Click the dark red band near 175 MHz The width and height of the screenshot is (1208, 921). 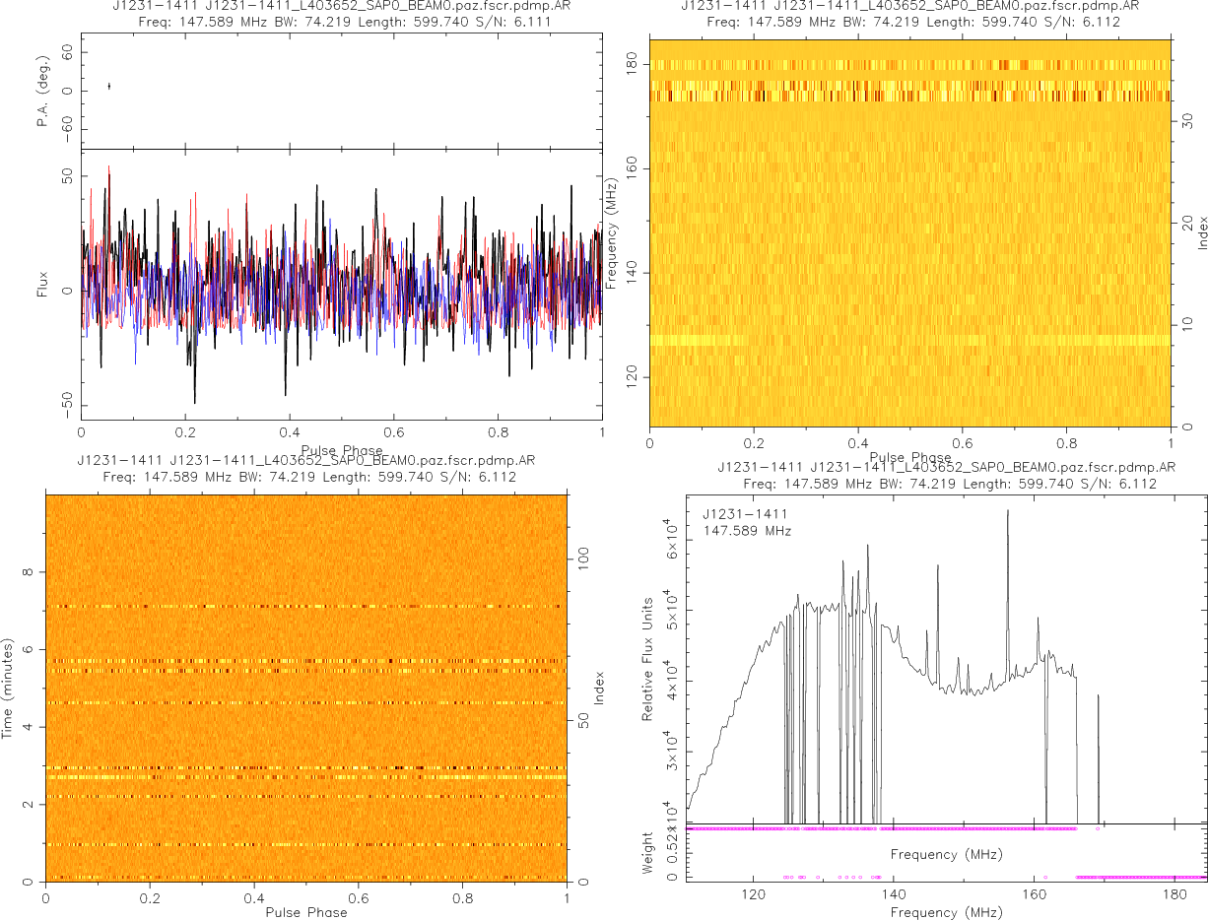[909, 96]
